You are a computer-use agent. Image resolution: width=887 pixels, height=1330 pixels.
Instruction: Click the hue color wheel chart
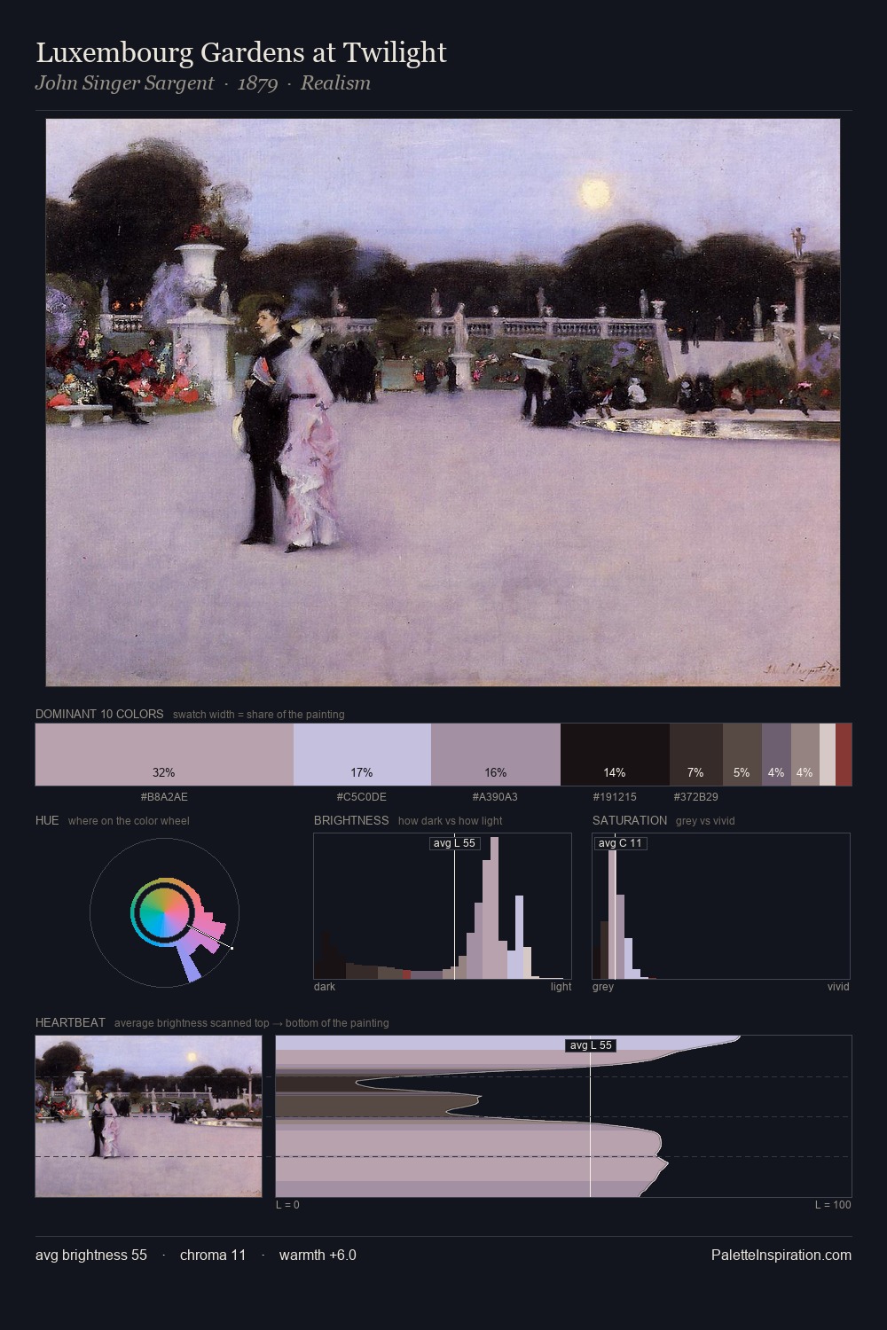[x=164, y=912]
